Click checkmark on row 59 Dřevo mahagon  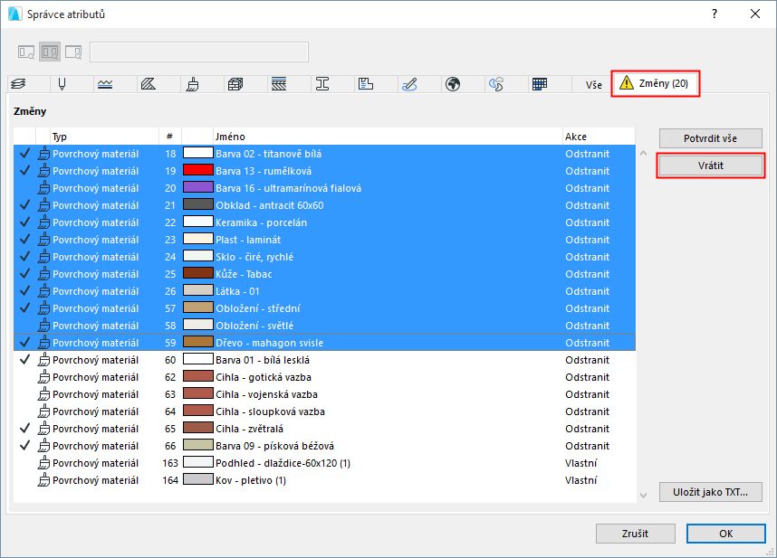pyautogui.click(x=24, y=343)
